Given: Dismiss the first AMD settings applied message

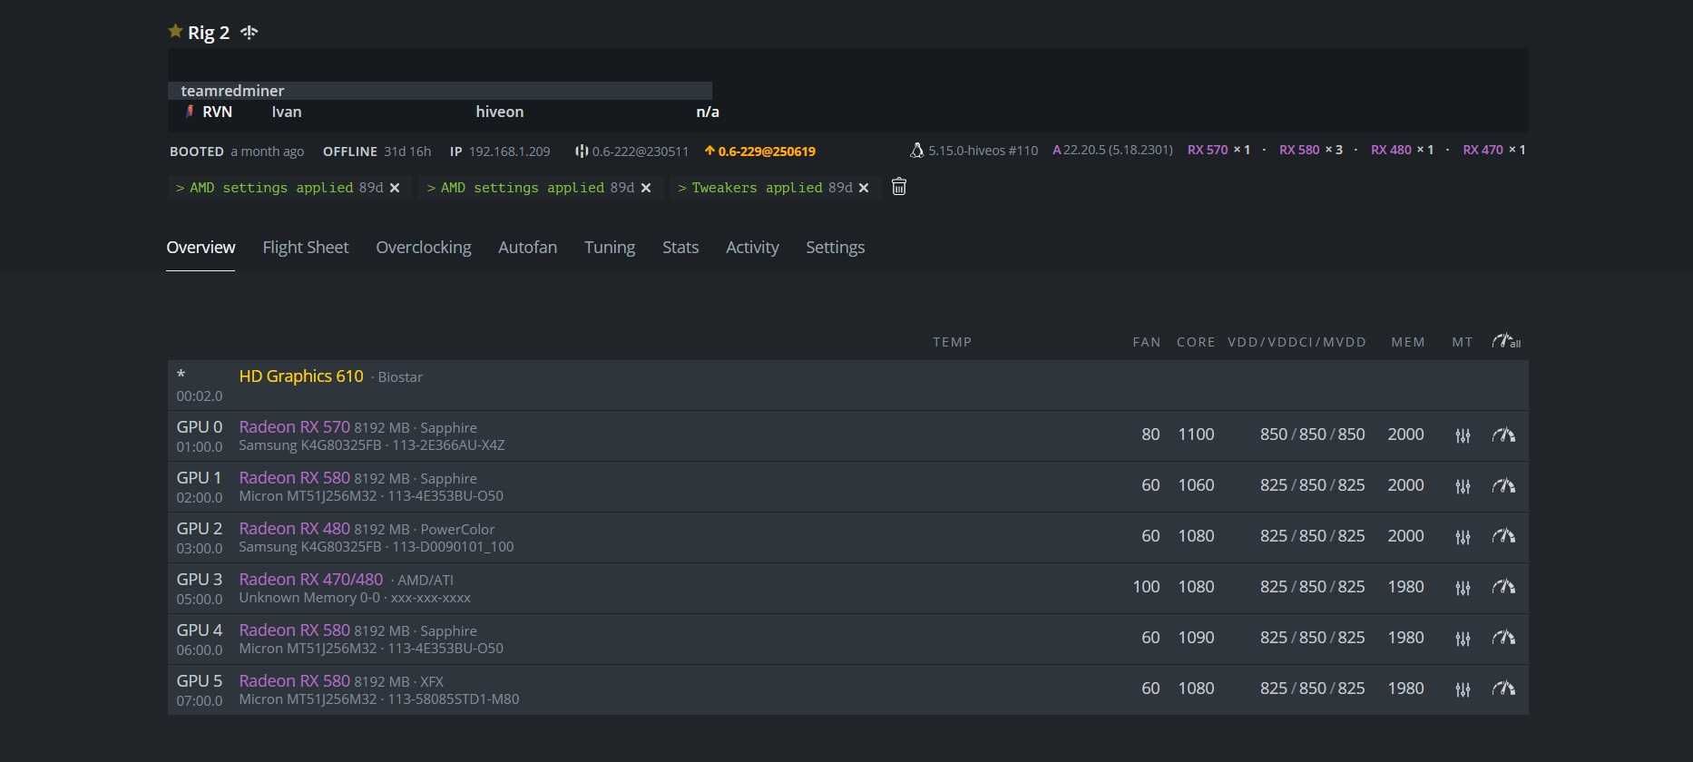Looking at the screenshot, I should (x=395, y=188).
